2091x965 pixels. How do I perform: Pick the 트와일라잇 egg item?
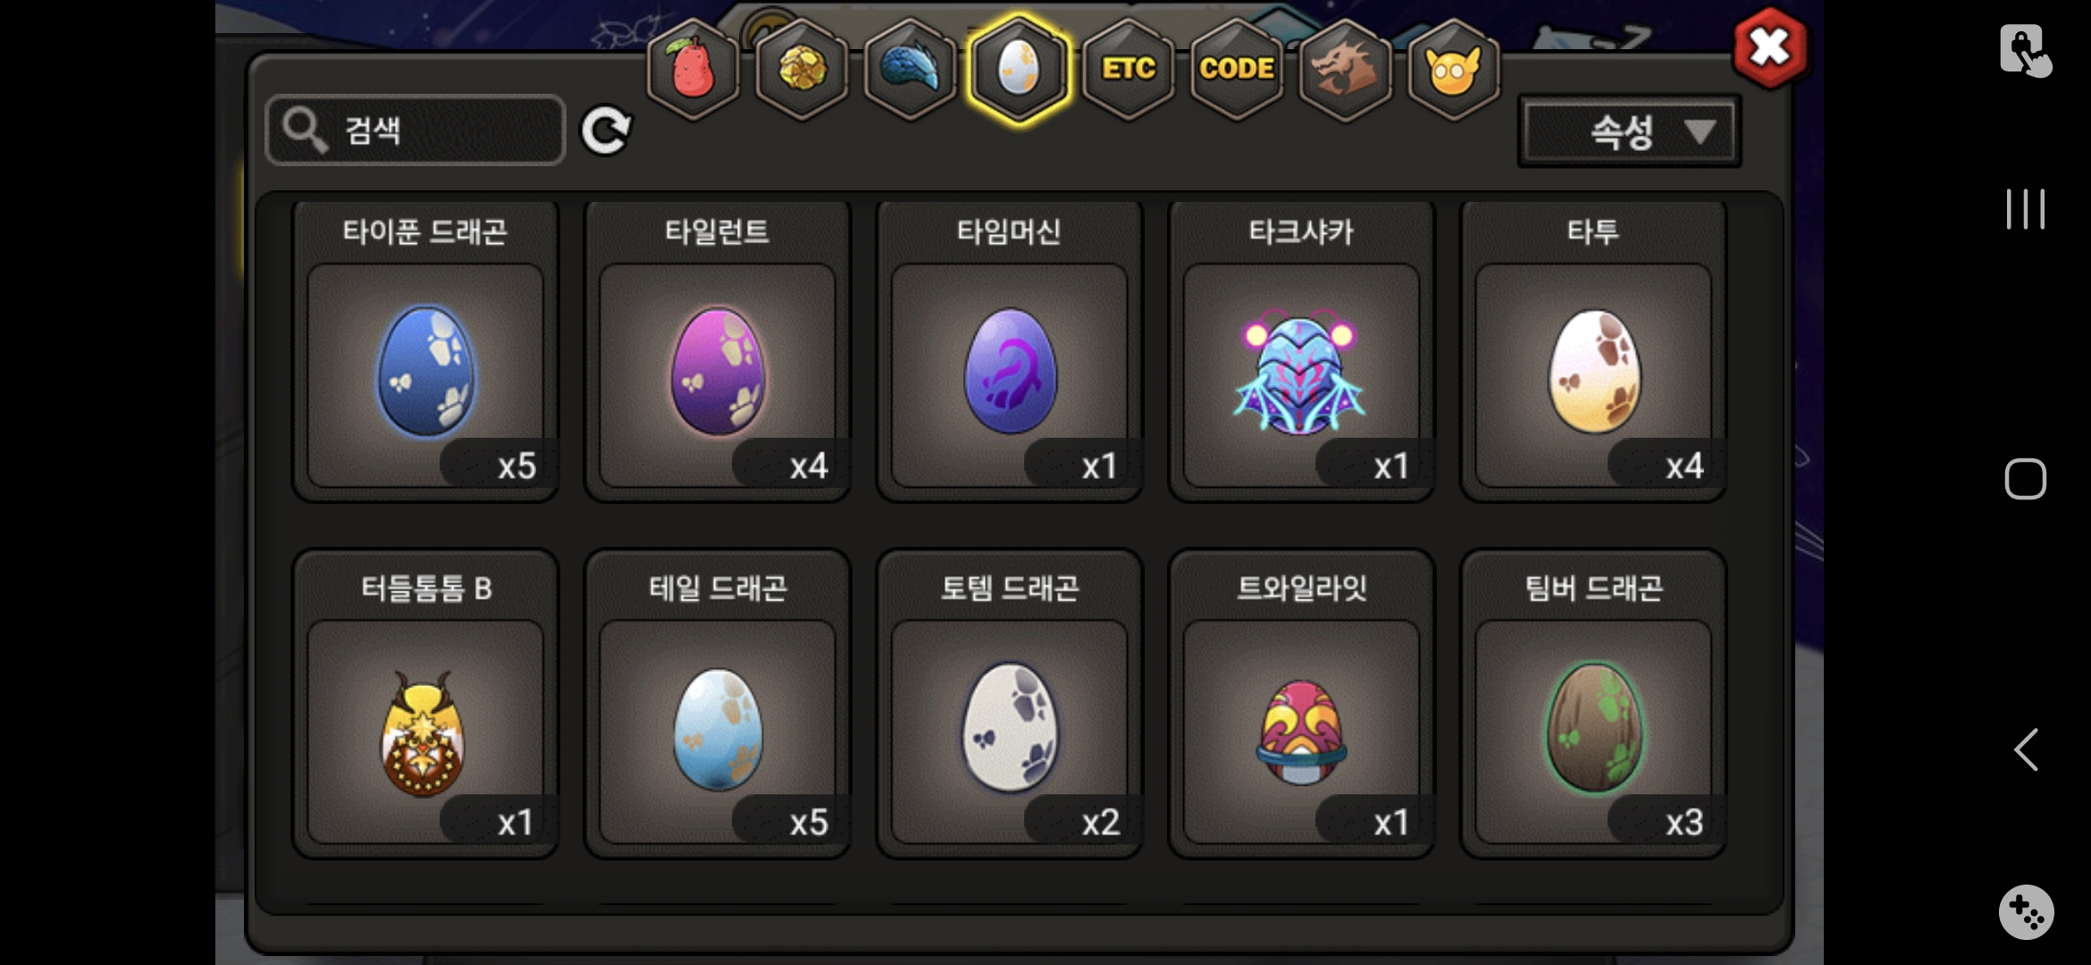(x=1301, y=704)
